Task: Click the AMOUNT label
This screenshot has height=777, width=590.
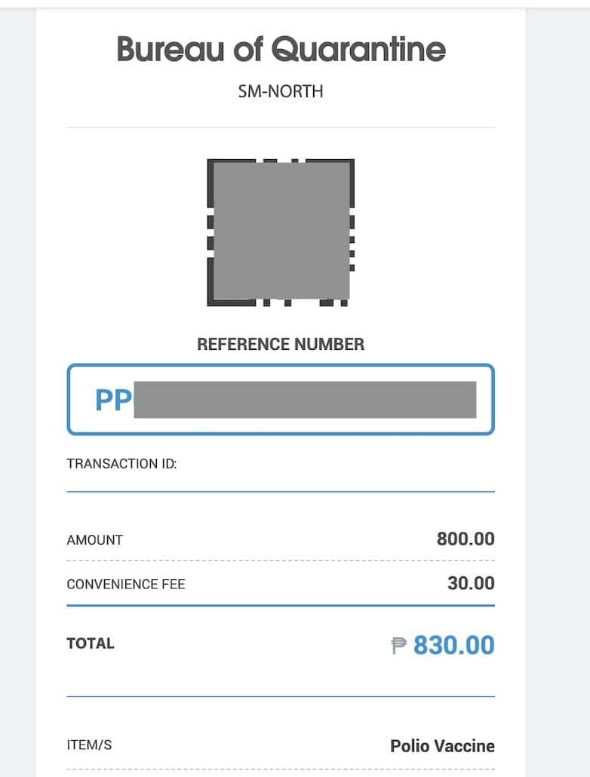Action: click(94, 540)
